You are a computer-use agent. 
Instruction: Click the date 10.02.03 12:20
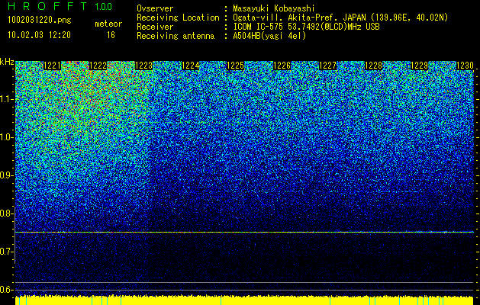39,35
